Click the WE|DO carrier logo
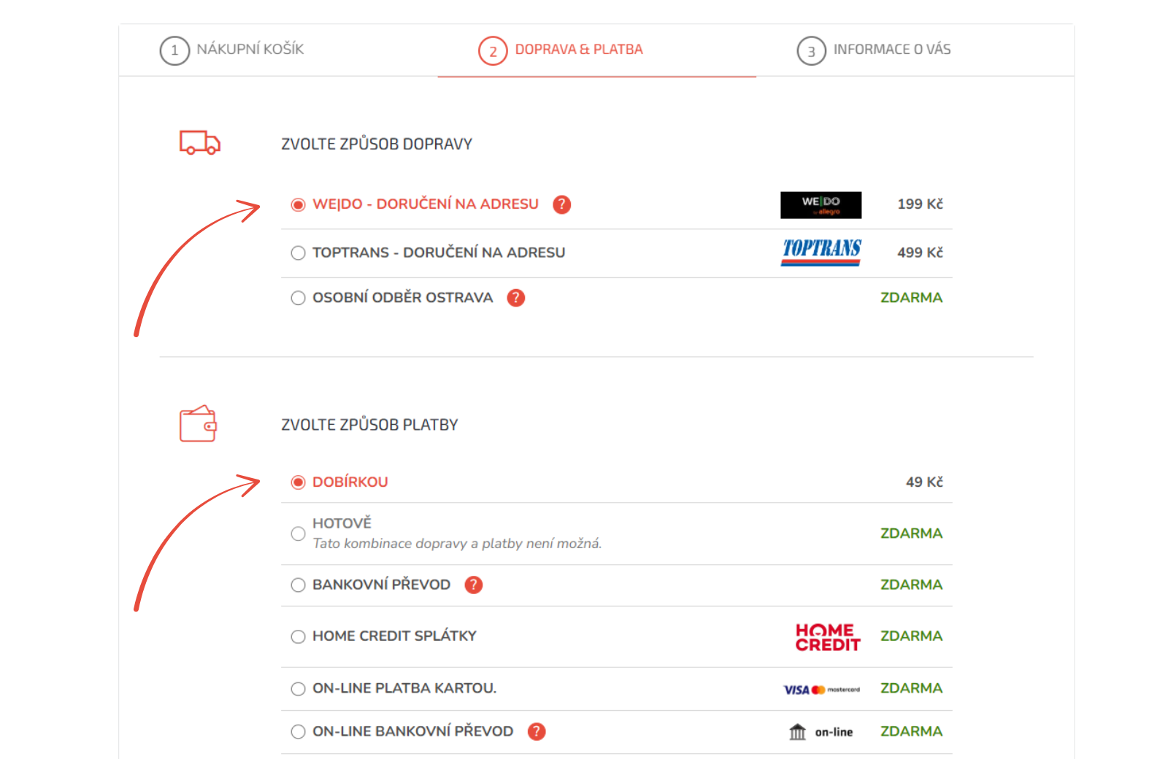Image resolution: width=1168 pixels, height=759 pixels. [821, 205]
